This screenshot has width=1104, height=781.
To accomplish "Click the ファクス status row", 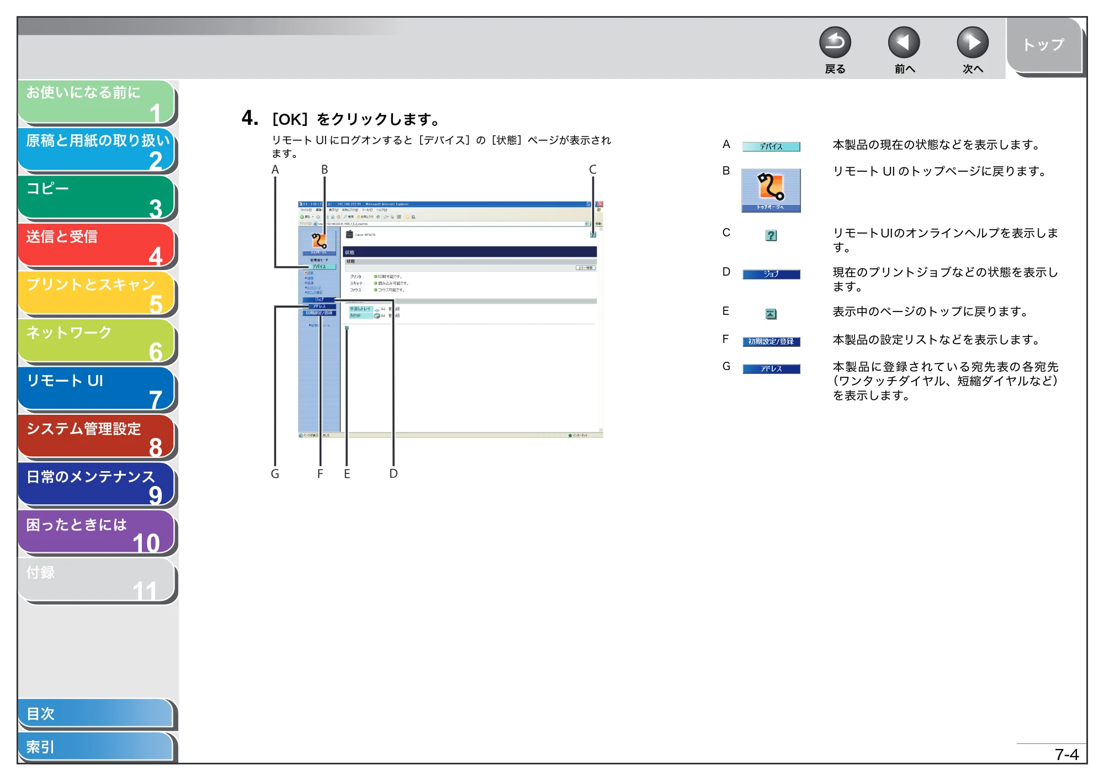I will tap(378, 290).
